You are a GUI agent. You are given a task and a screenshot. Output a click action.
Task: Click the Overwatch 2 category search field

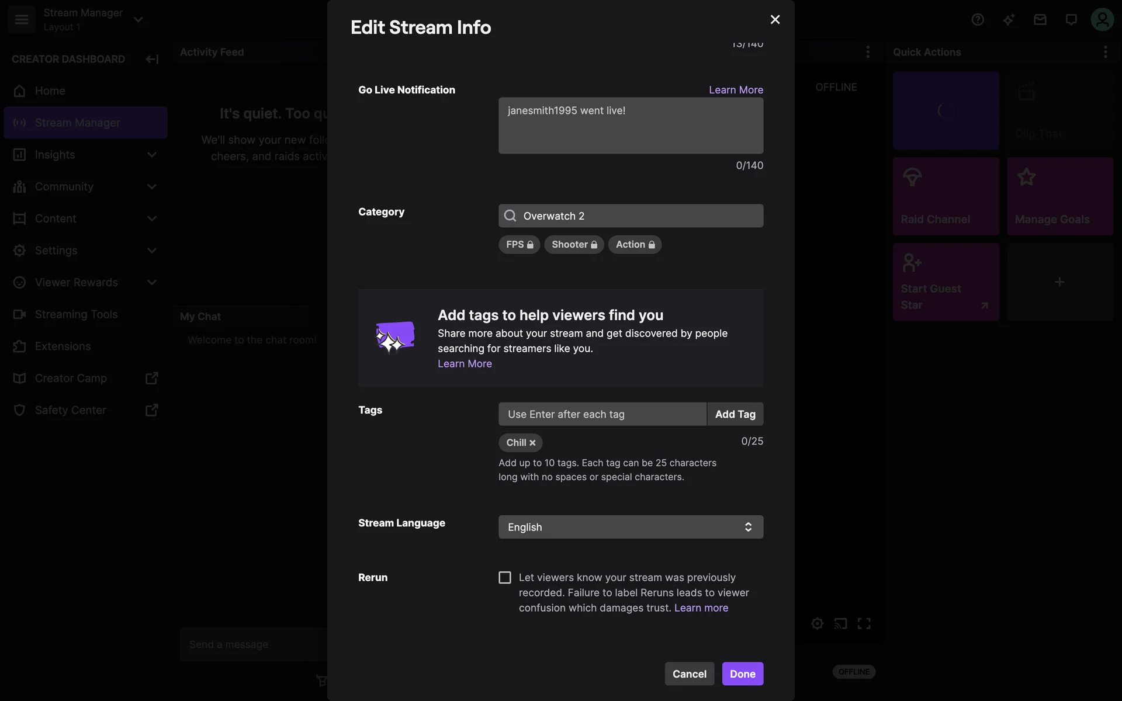click(631, 216)
